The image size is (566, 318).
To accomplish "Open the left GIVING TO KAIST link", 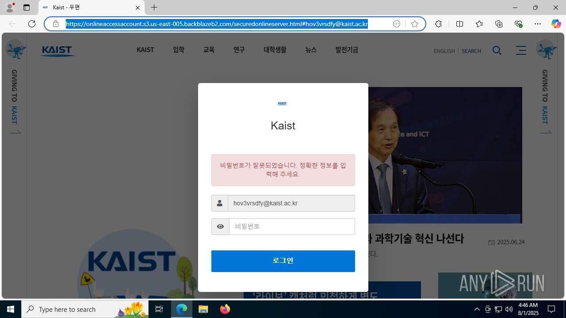I will [15, 101].
